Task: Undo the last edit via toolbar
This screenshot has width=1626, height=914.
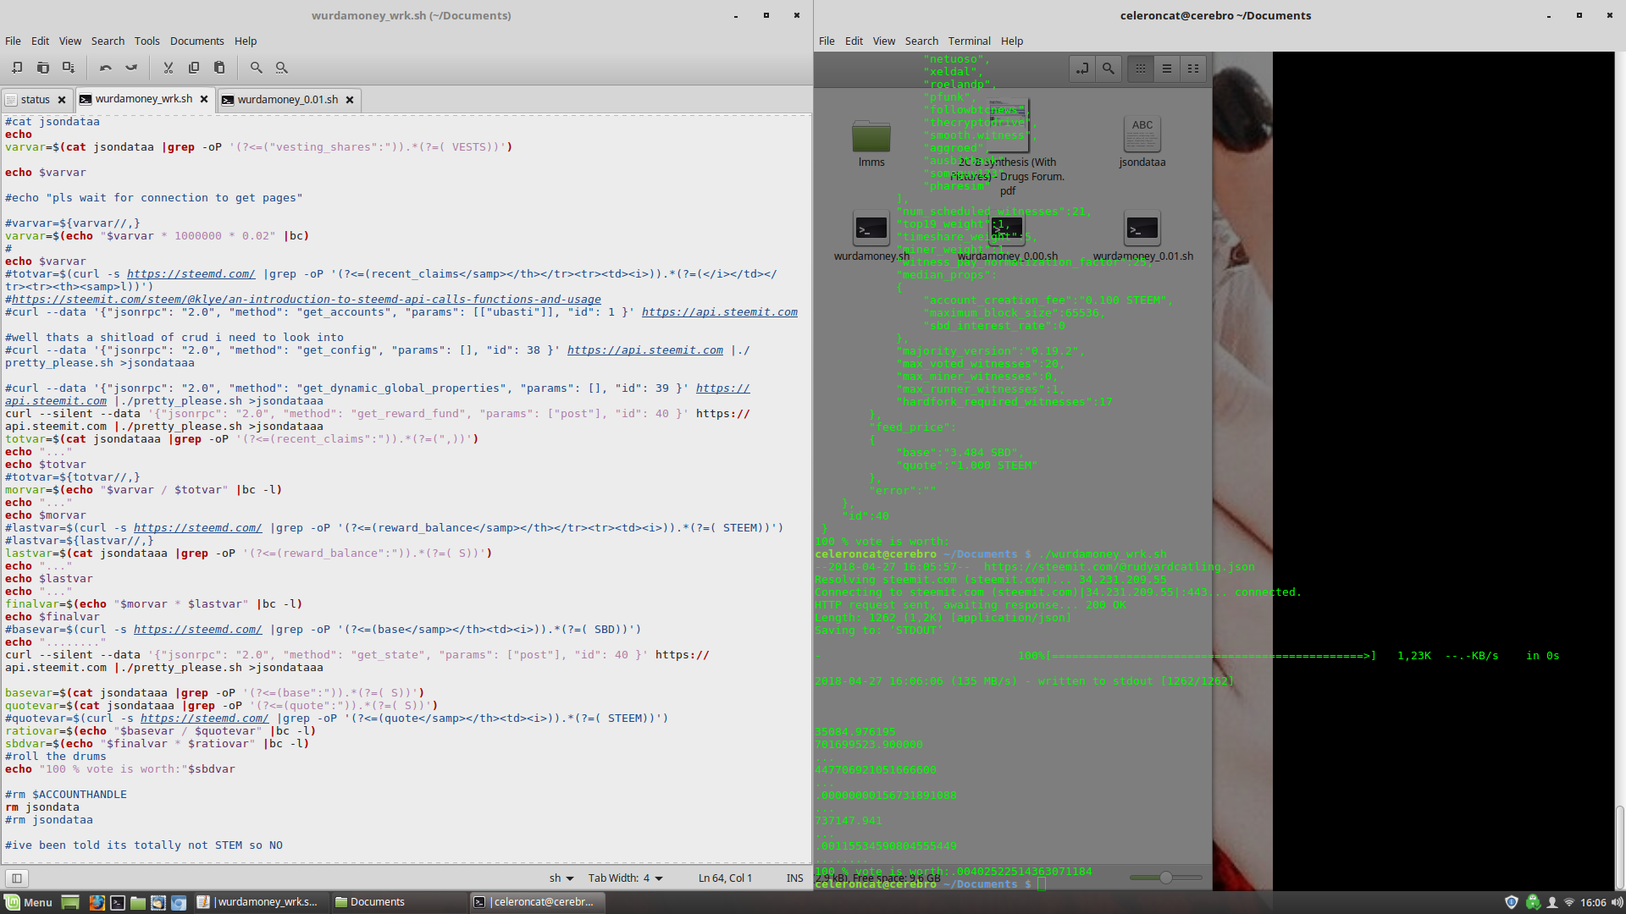Action: [105, 68]
